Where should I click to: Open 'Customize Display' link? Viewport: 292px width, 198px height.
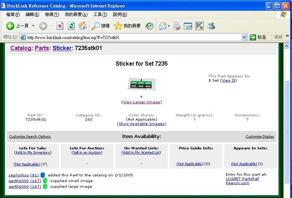coord(260,137)
